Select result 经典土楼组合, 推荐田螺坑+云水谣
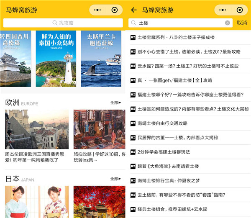Viewport: 251px width, 218px height. (x=172, y=209)
